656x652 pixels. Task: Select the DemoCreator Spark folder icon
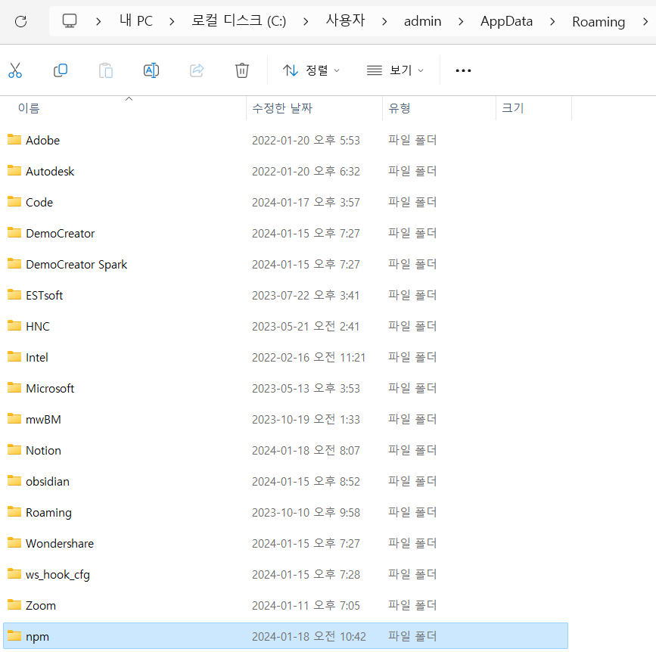(14, 263)
